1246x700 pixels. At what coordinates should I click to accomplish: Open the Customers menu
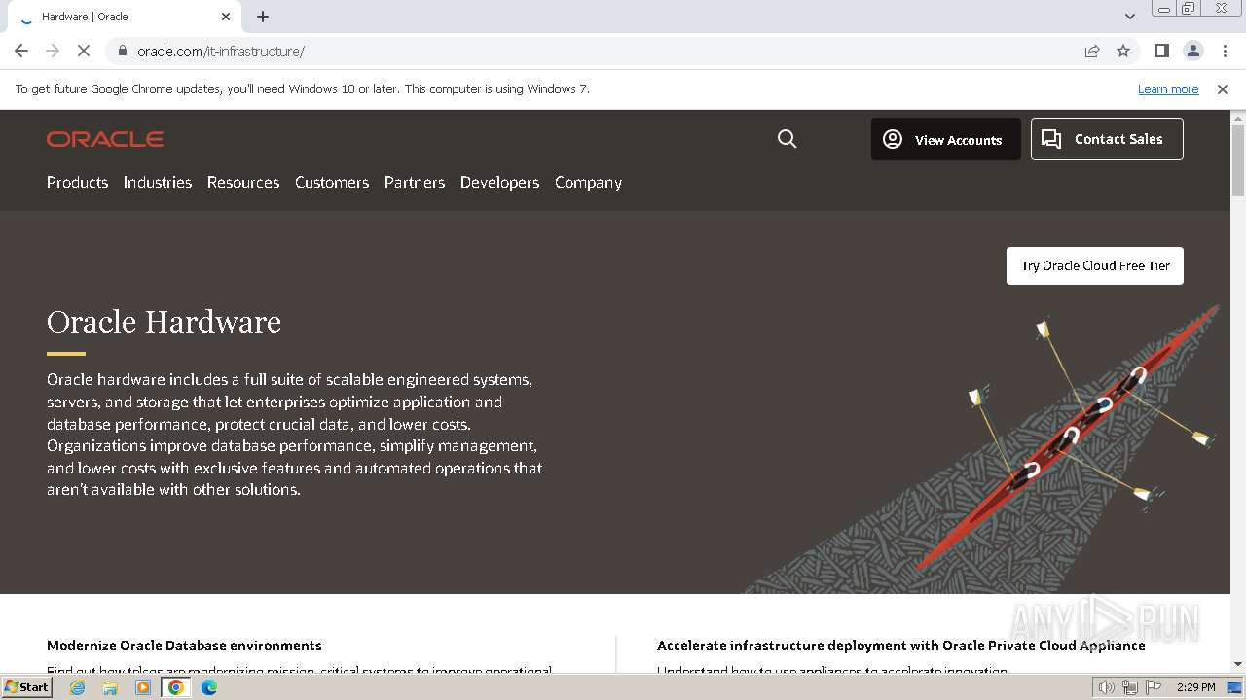[332, 182]
